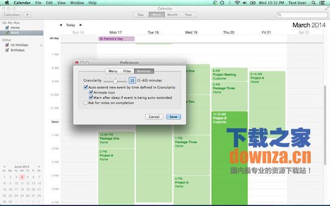Image resolution: width=330 pixels, height=206 pixels.
Task: Select Thursday 8 AM Project Meeting event
Action: pos(229,74)
